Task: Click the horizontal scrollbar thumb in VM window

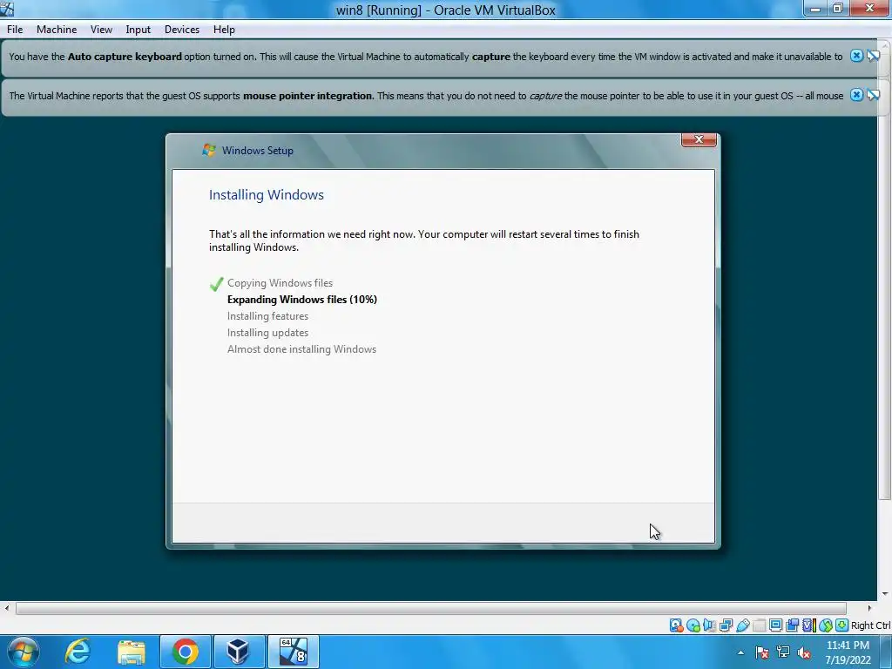Action: pyautogui.click(x=430, y=608)
